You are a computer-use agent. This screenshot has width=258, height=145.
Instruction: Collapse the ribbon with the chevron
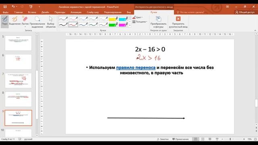[x=255, y=31]
